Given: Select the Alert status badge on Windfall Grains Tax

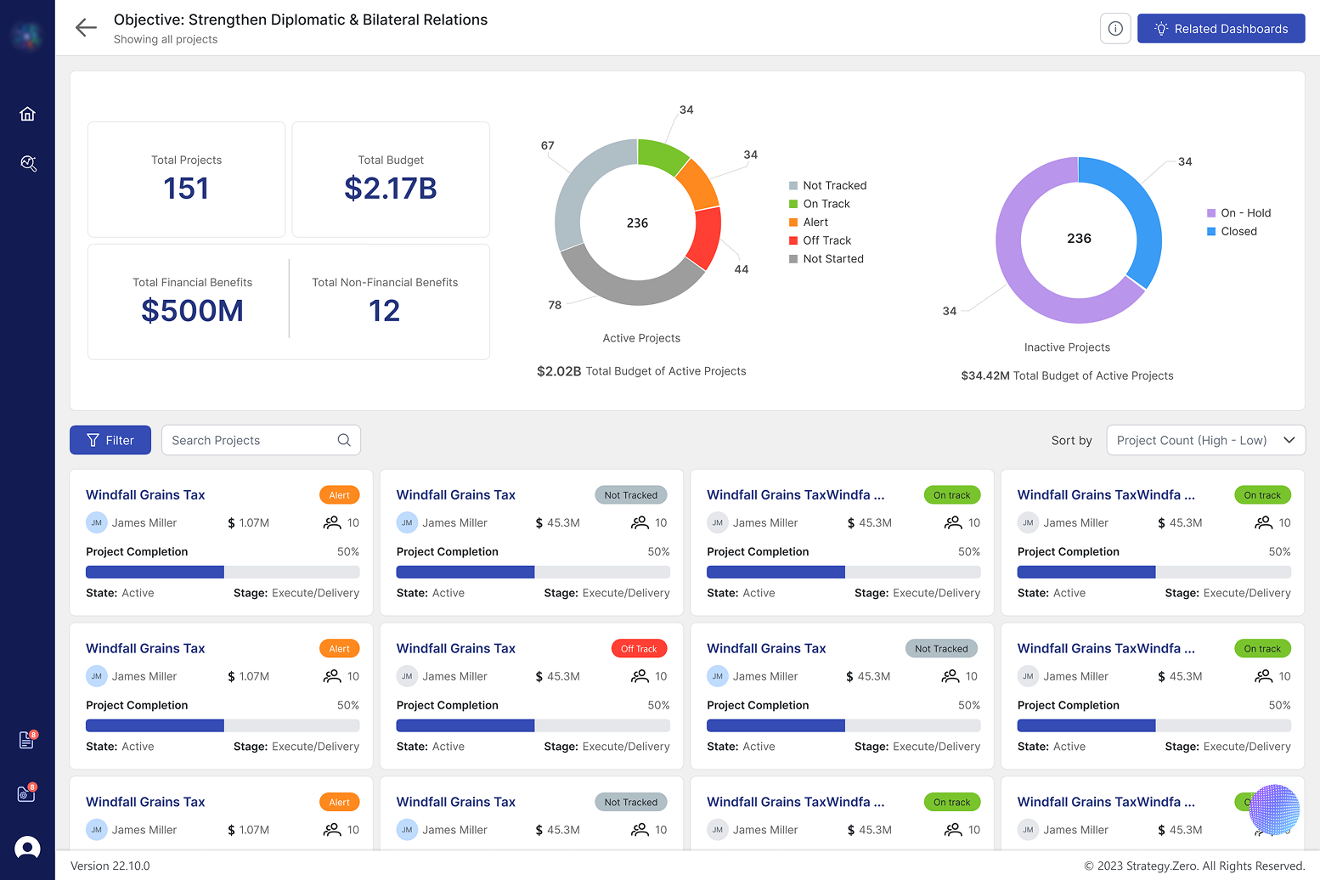Looking at the screenshot, I should tap(339, 494).
